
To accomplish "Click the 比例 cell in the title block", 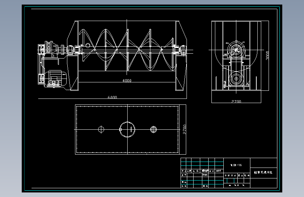I will (247, 175).
